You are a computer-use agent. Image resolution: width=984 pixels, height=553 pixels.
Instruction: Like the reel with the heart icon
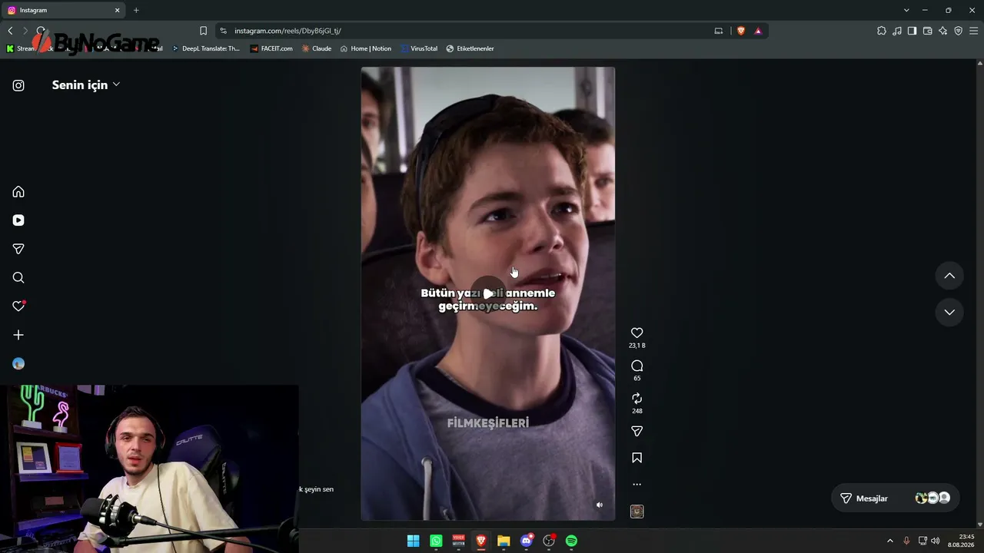pyautogui.click(x=637, y=333)
